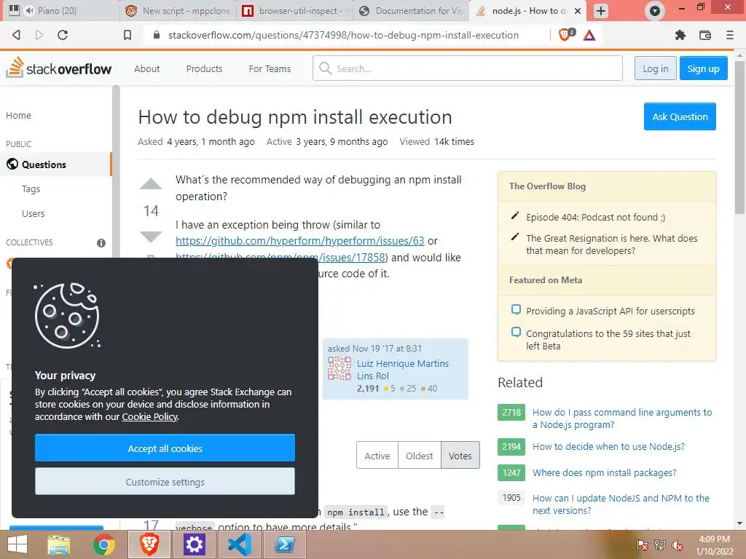The image size is (746, 559).
Task: Click the Stack Overflow logo
Action: [58, 68]
